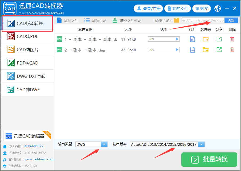Switch to DWG DXF互转 mode
Screen dimensions: 241x171
tap(27, 76)
